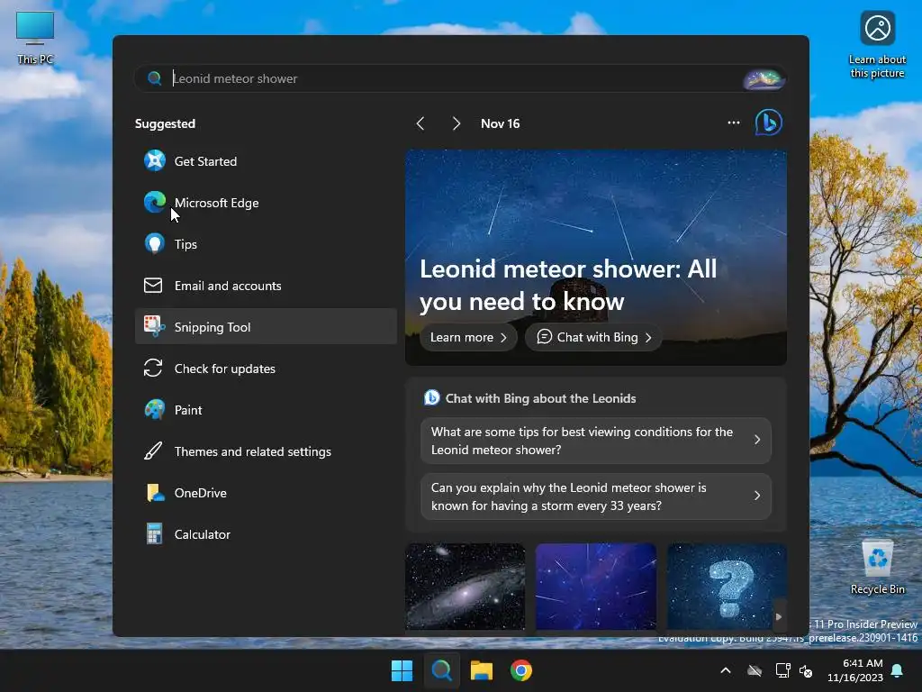This screenshot has height=692, width=922.
Task: Open the Get Started app icon
Action: [x=155, y=160]
